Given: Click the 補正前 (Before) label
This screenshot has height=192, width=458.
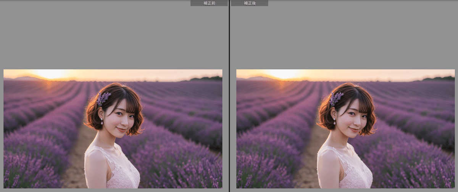Looking at the screenshot, I should coord(209,3).
